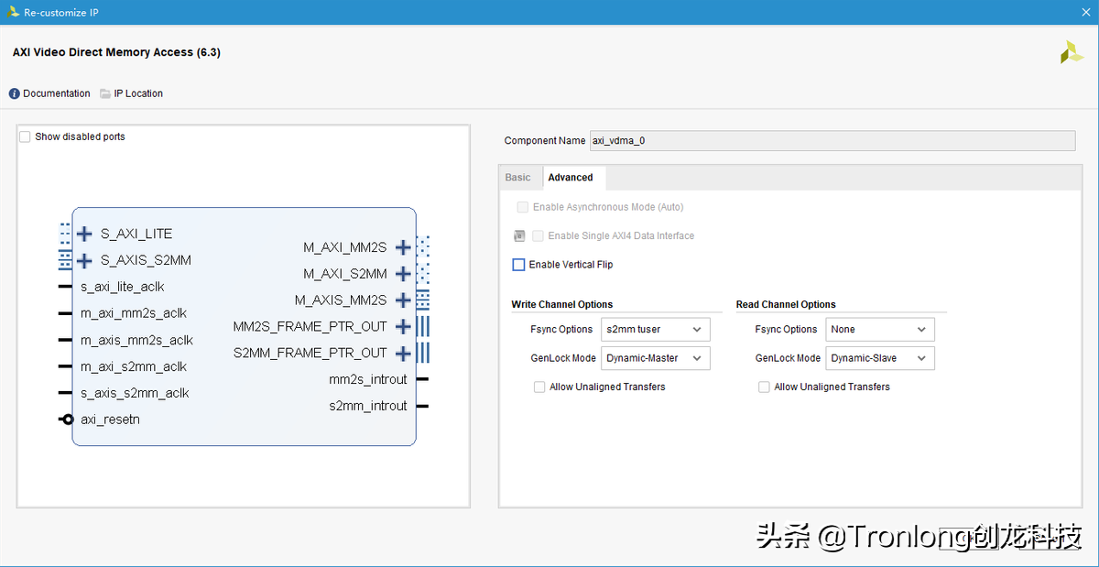This screenshot has height=567, width=1099.
Task: Change GenLock Mode from Dynamic-Master
Action: click(x=655, y=358)
